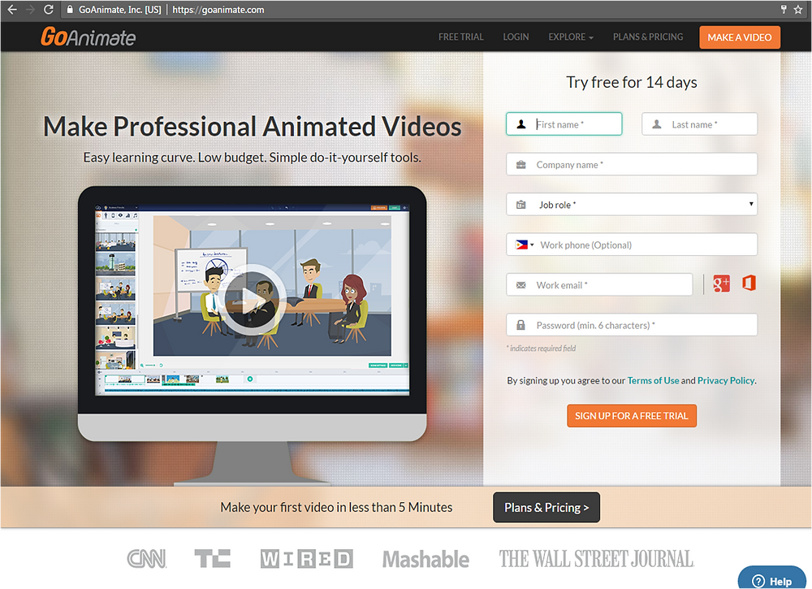Expand the EXPLORE menu
The height and width of the screenshot is (589, 812).
(571, 37)
